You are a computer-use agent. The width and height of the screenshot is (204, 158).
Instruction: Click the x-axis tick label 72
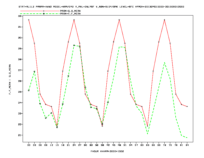point(165,145)
